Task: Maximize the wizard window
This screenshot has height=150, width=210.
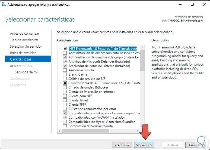Action: (192, 4)
